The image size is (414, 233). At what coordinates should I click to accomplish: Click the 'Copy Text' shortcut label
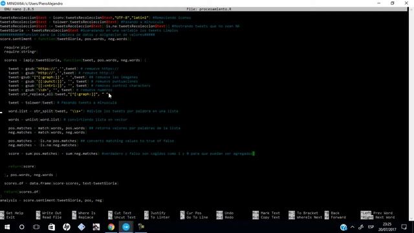pyautogui.click(x=270, y=217)
